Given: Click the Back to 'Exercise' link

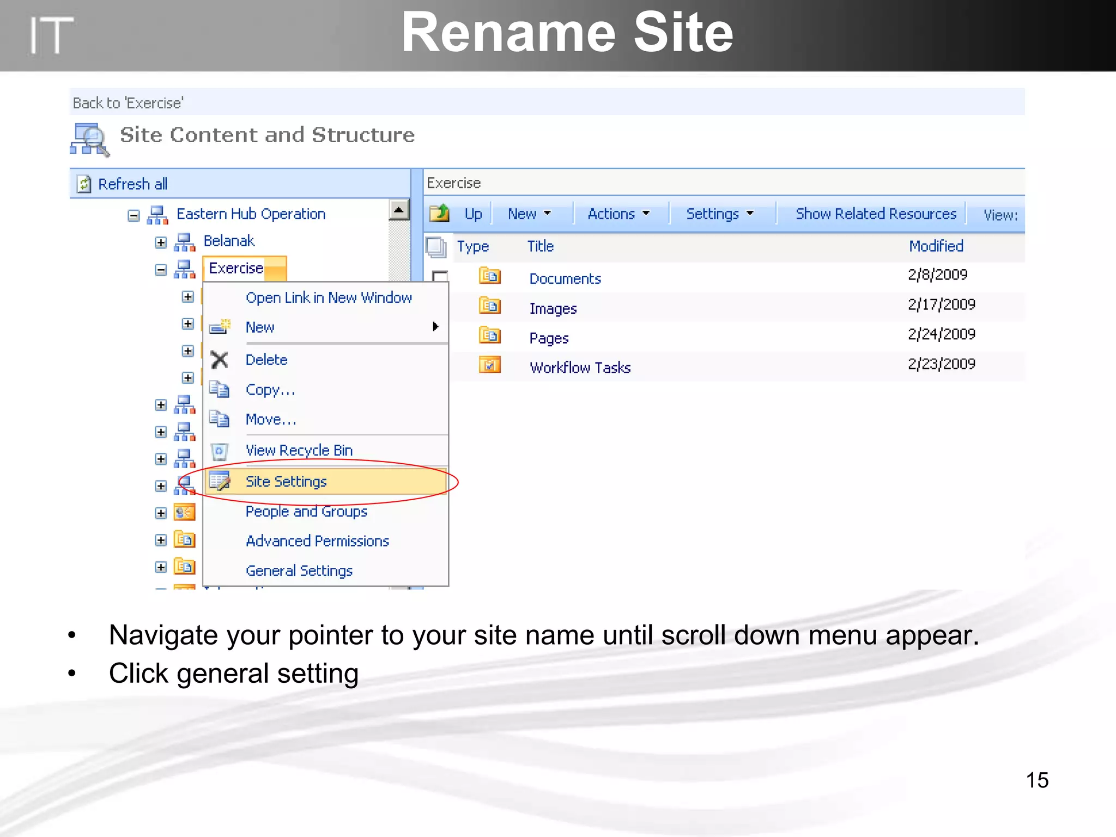Looking at the screenshot, I should pyautogui.click(x=128, y=102).
